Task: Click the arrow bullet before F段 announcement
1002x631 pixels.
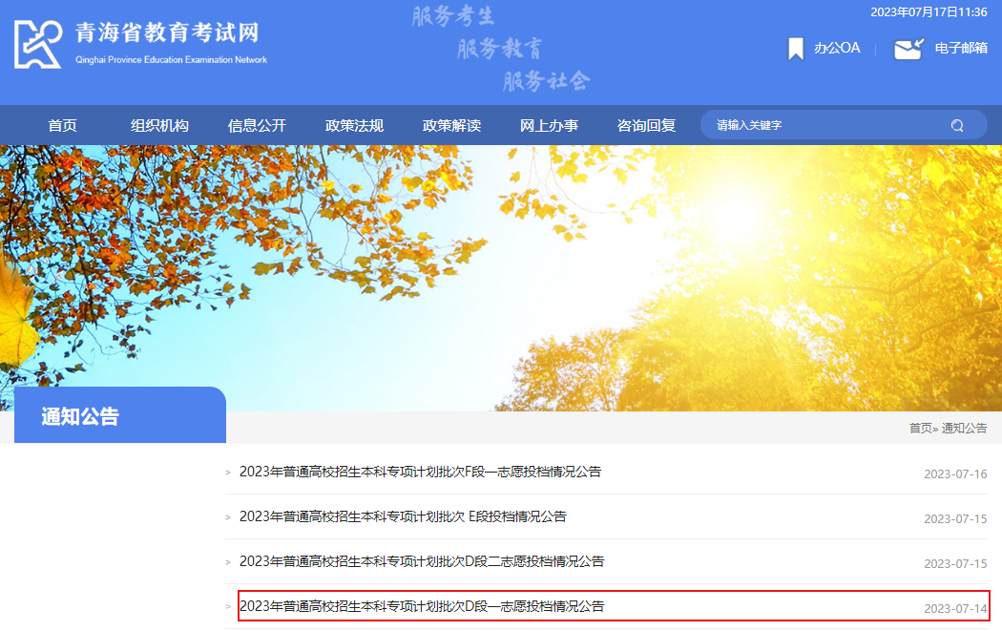Action: (228, 472)
